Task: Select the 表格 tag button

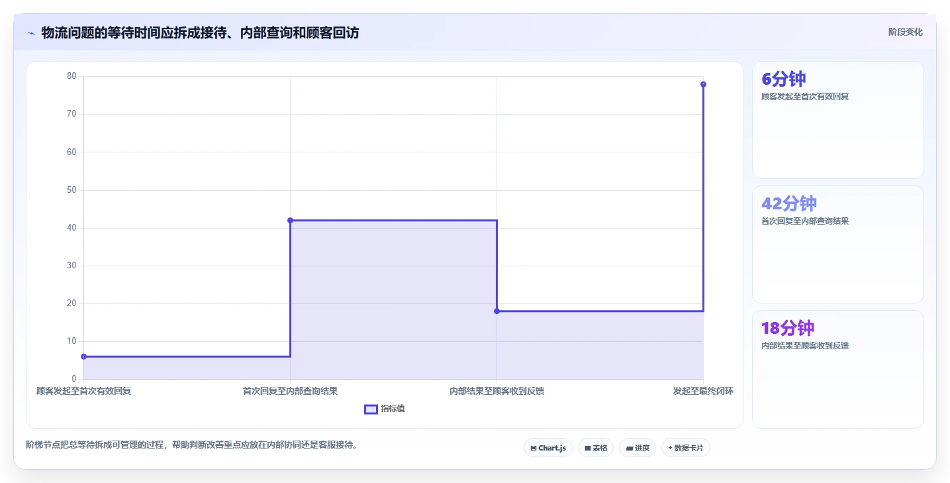Action: coord(596,448)
